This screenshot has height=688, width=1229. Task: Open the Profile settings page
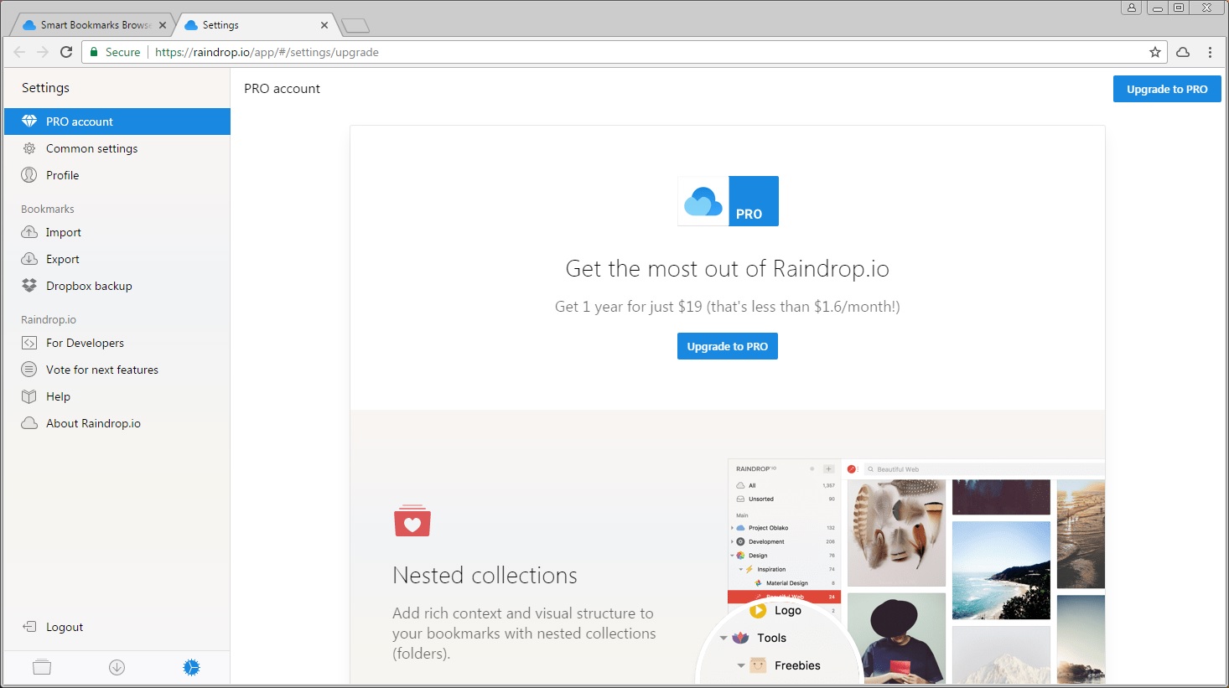coord(117,175)
